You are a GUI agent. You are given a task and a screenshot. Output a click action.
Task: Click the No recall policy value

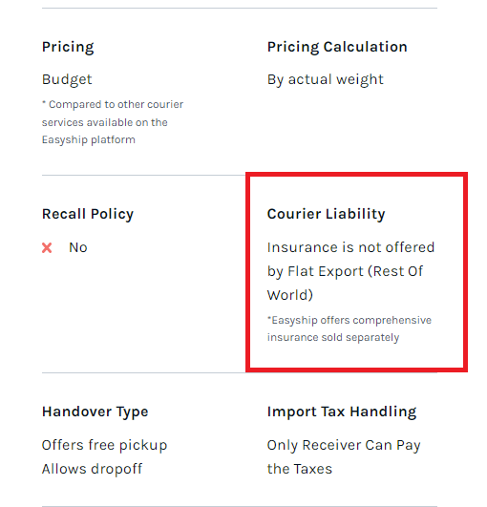click(x=78, y=247)
